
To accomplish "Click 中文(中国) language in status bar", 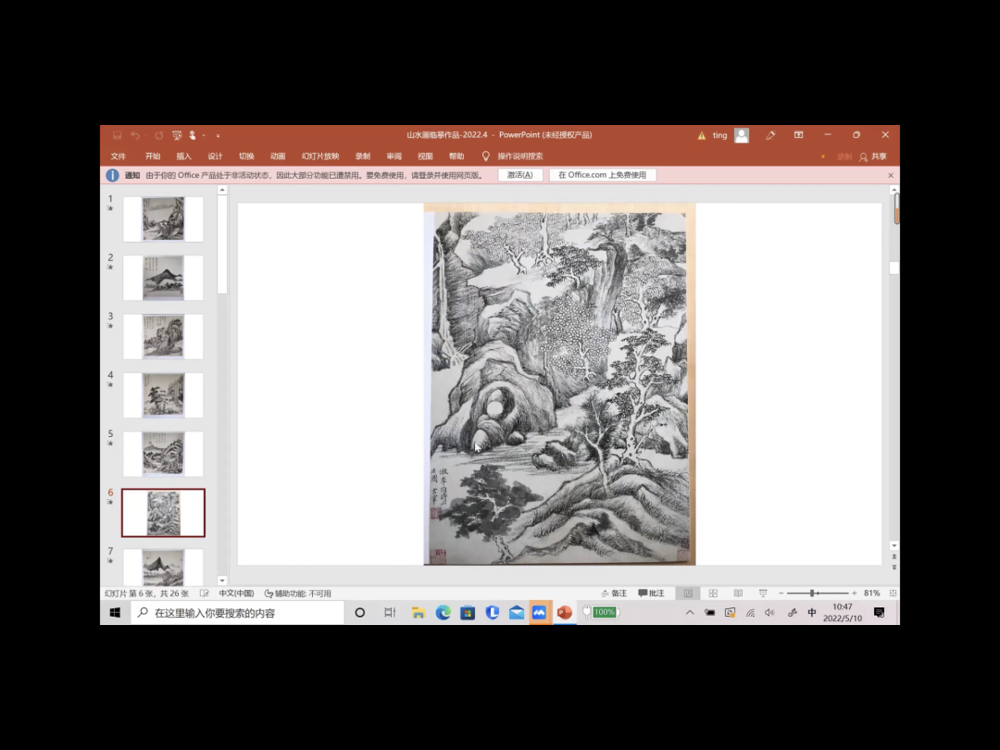I will click(237, 594).
